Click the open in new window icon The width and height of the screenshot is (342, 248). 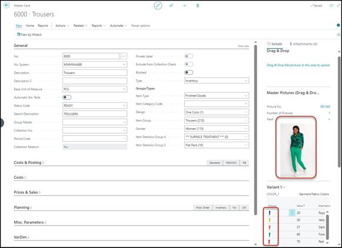(331, 6)
